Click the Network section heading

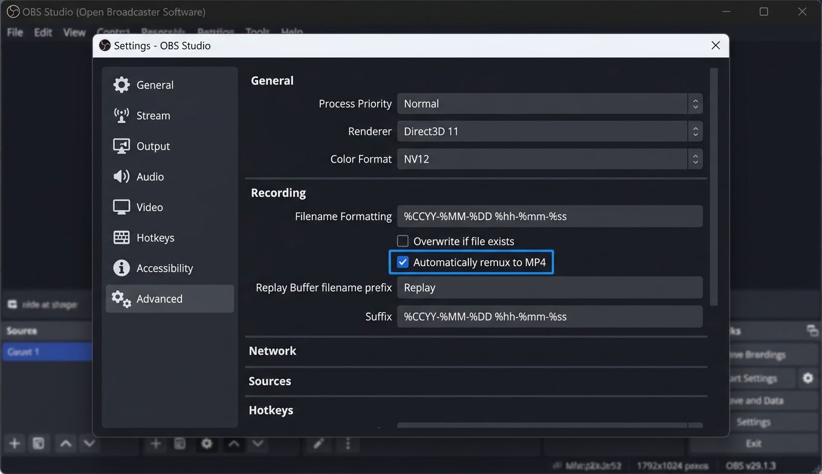273,351
